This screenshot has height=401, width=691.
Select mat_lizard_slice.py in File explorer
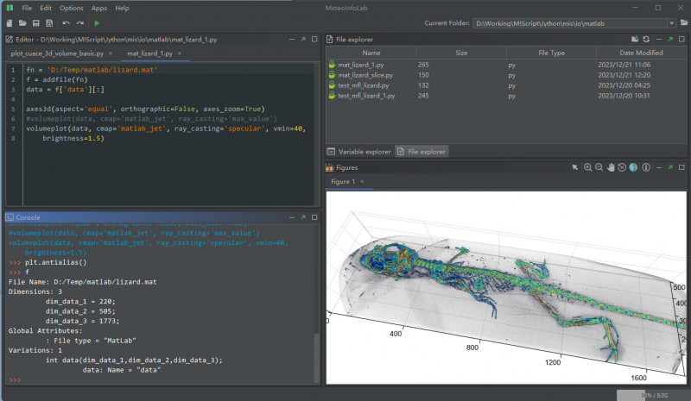tap(367, 75)
